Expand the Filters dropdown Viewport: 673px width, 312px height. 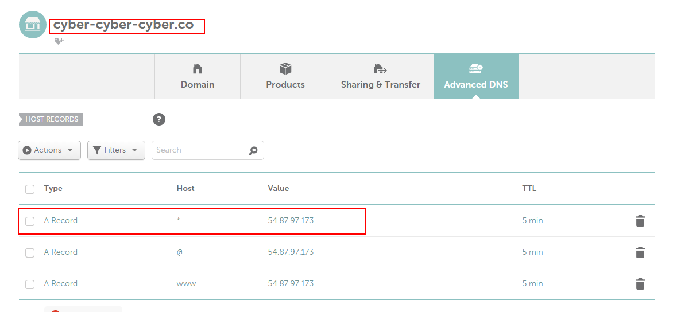pos(116,150)
